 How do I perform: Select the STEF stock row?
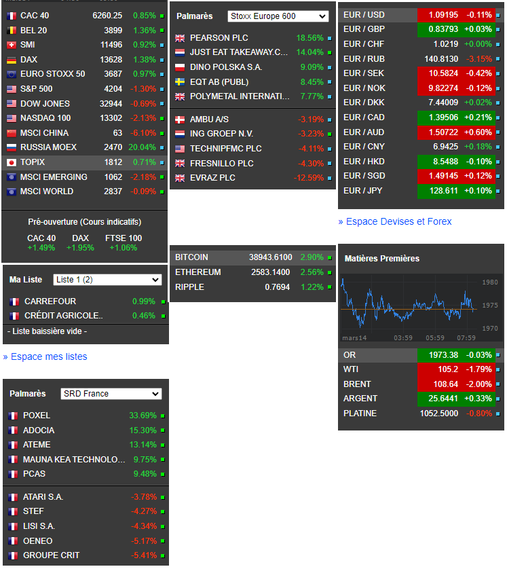coord(86,511)
